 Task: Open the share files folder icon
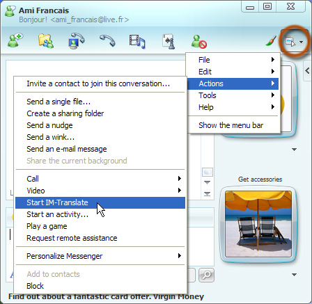click(x=46, y=41)
